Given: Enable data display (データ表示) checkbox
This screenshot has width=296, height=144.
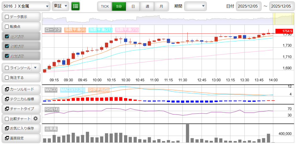Looking at the screenshot, I should [7, 17].
